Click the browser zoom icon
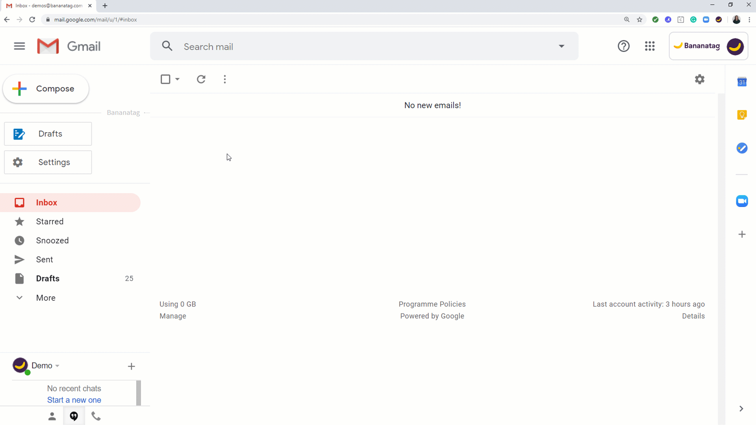Image resolution: width=756 pixels, height=425 pixels. (x=627, y=19)
